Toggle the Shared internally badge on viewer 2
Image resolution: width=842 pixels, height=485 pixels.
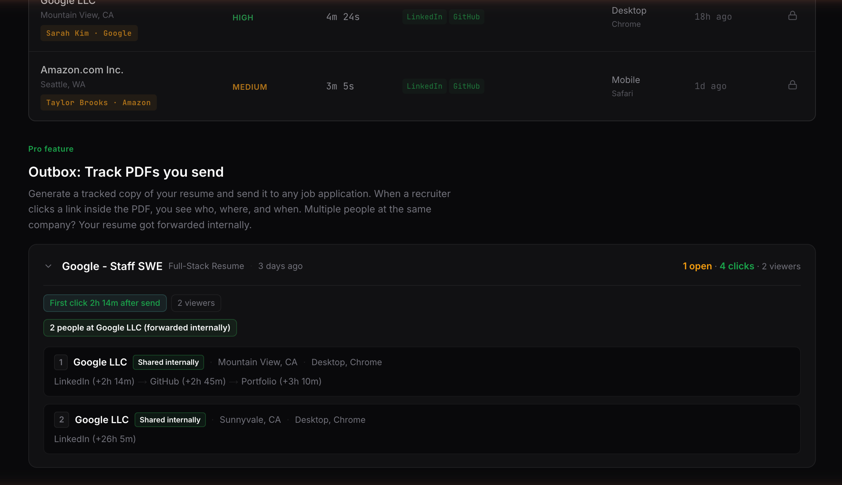(x=170, y=420)
